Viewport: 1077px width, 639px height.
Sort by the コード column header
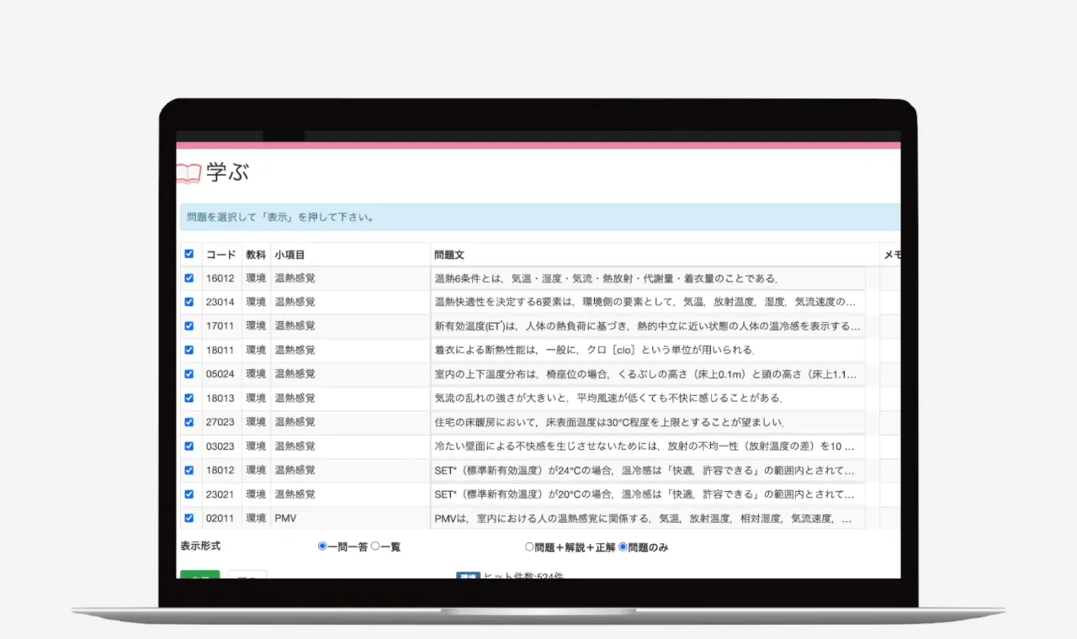click(x=220, y=255)
